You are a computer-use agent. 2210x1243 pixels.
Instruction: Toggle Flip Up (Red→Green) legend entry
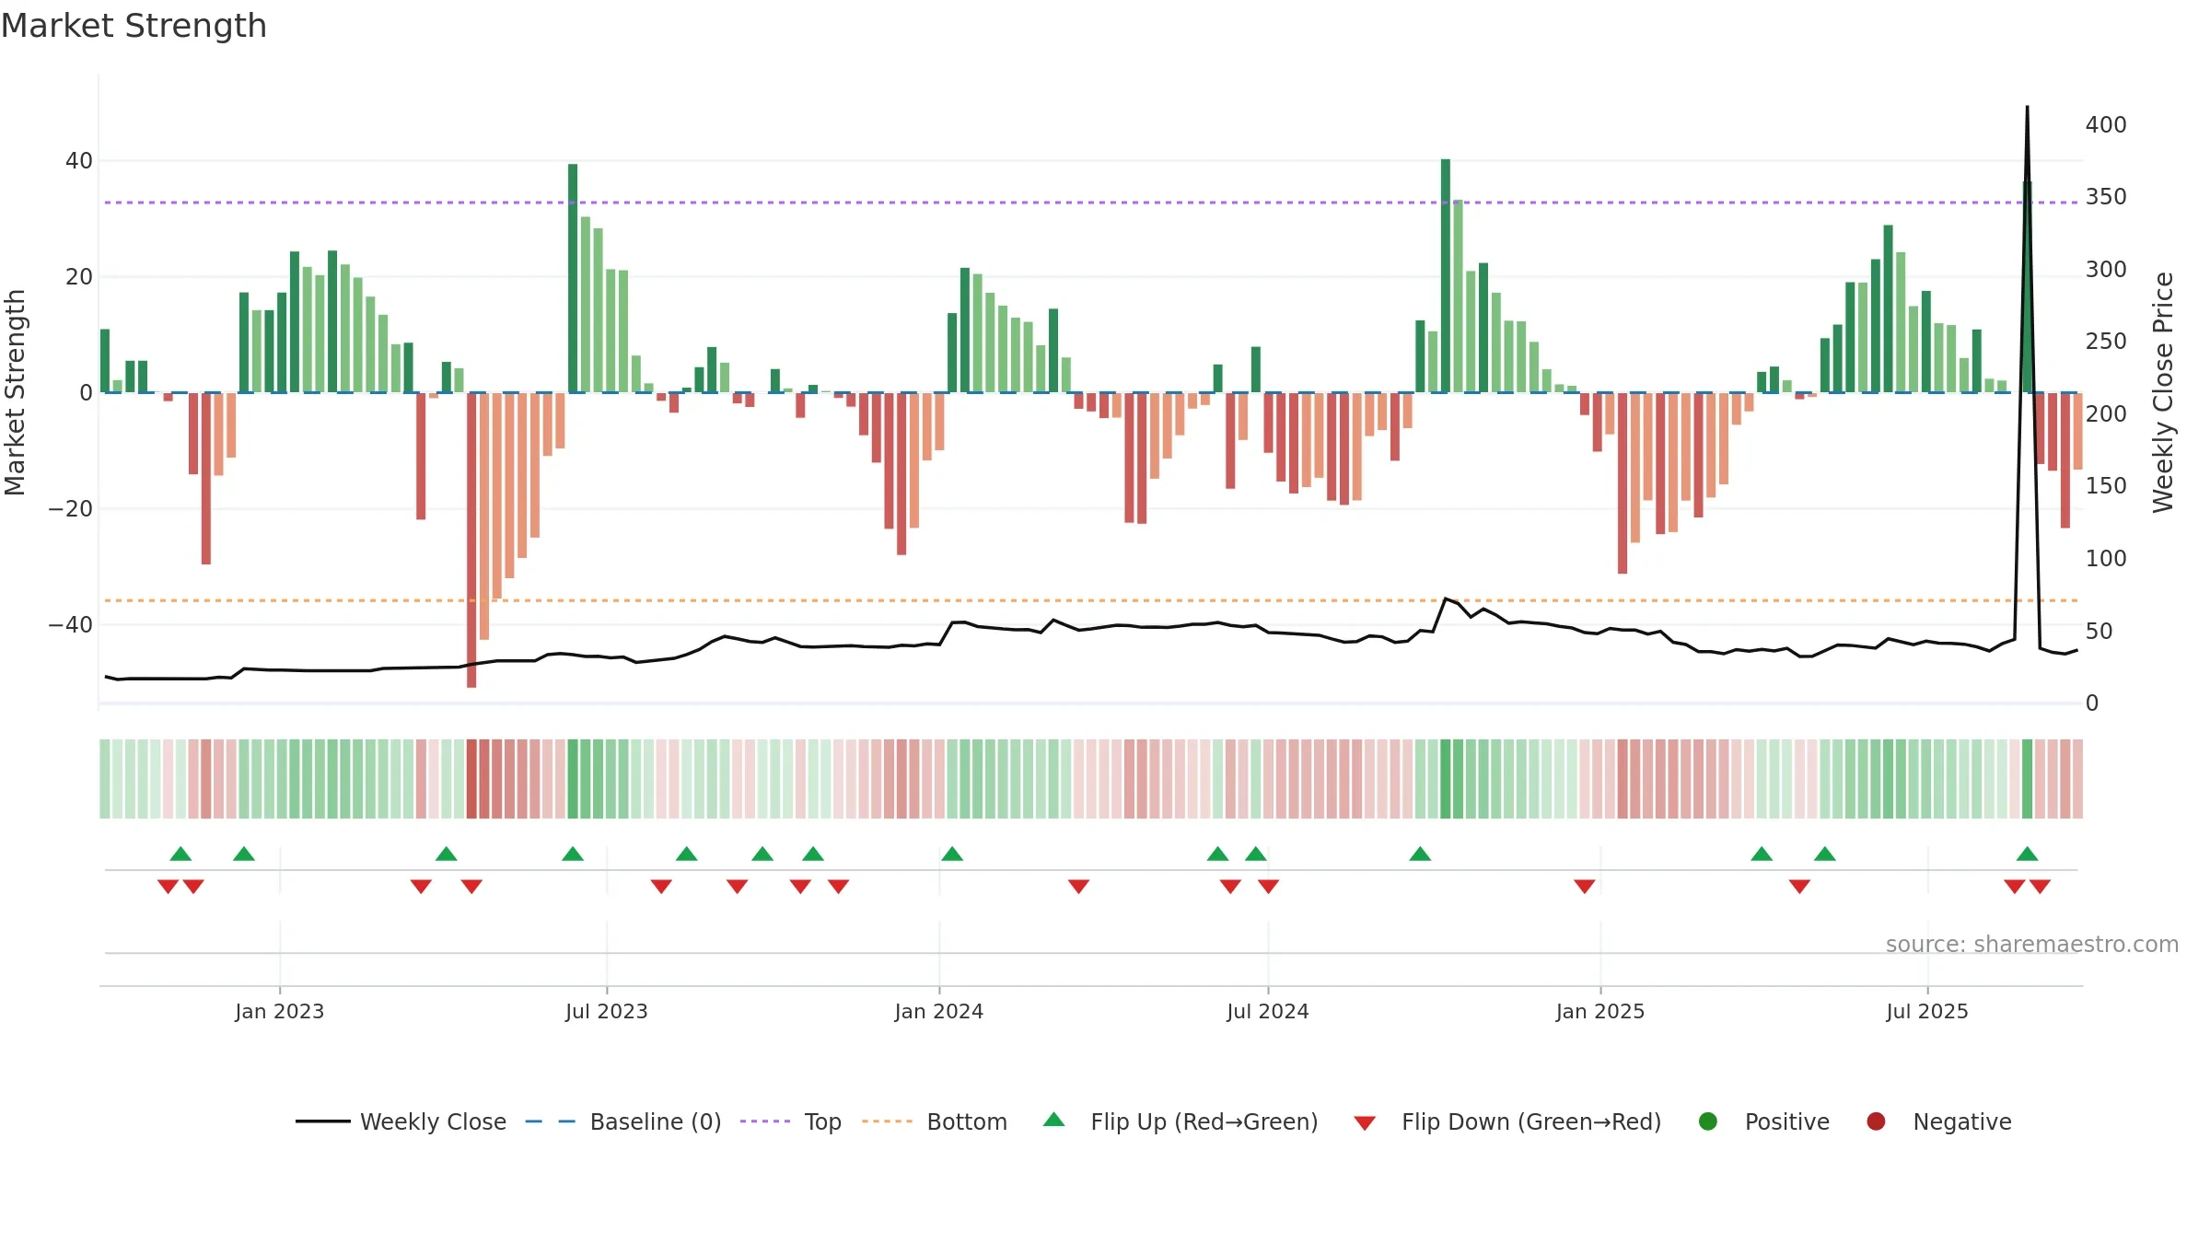coord(1180,1121)
